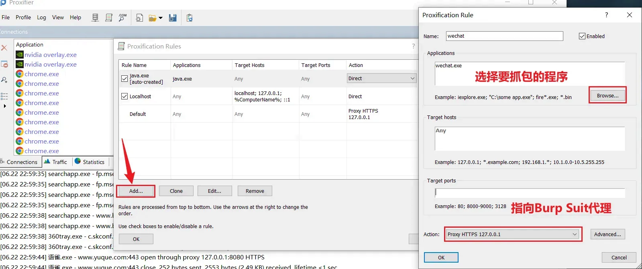Viewport: 642px width, 269px height.
Task: Select the Localhost rule name
Action: coord(140,97)
